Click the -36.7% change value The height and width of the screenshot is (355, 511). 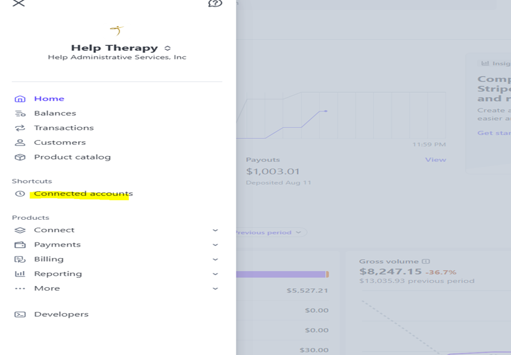[x=441, y=272]
